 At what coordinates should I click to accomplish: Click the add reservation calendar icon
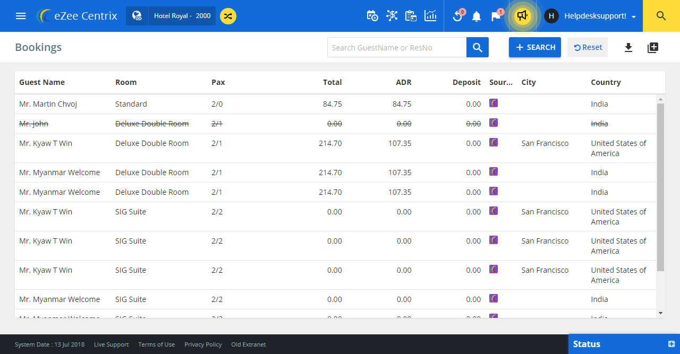coord(372,16)
